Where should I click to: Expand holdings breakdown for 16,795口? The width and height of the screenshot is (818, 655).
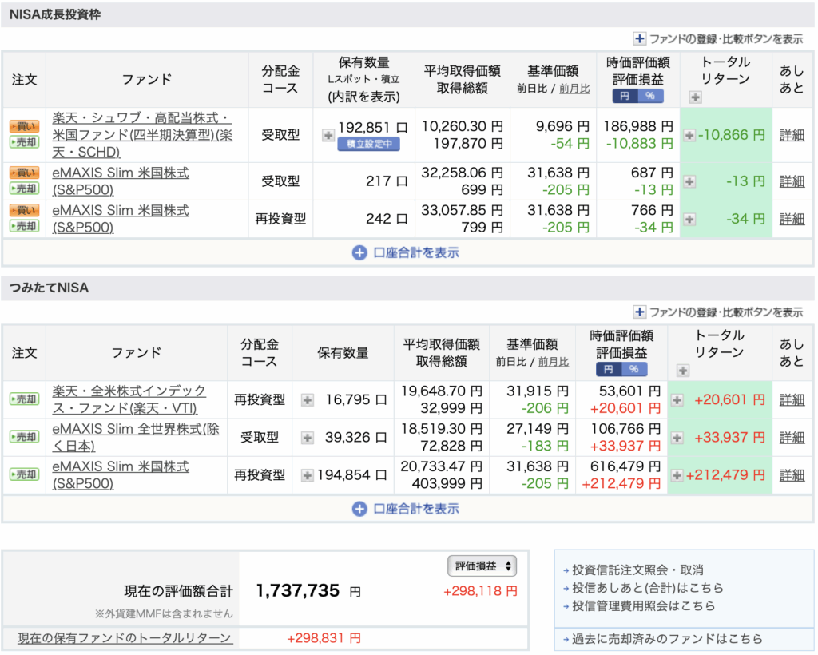click(308, 400)
